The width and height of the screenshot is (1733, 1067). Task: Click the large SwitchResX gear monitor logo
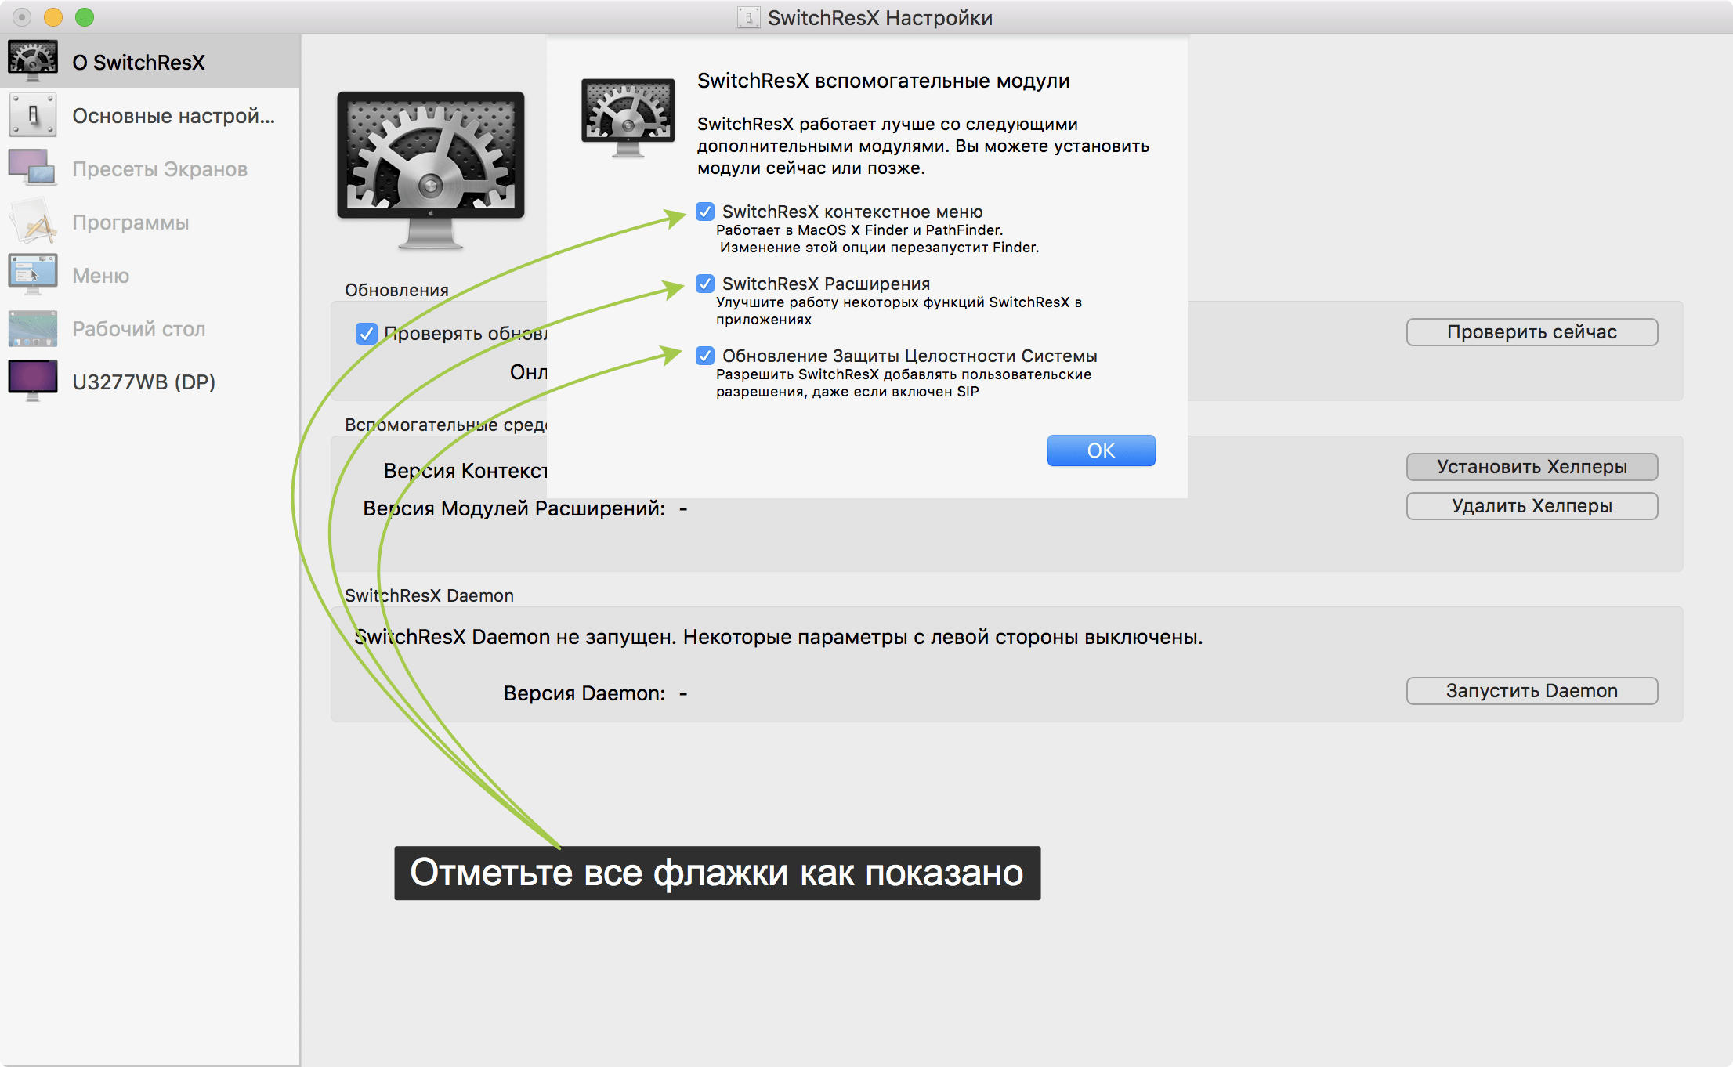[431, 171]
